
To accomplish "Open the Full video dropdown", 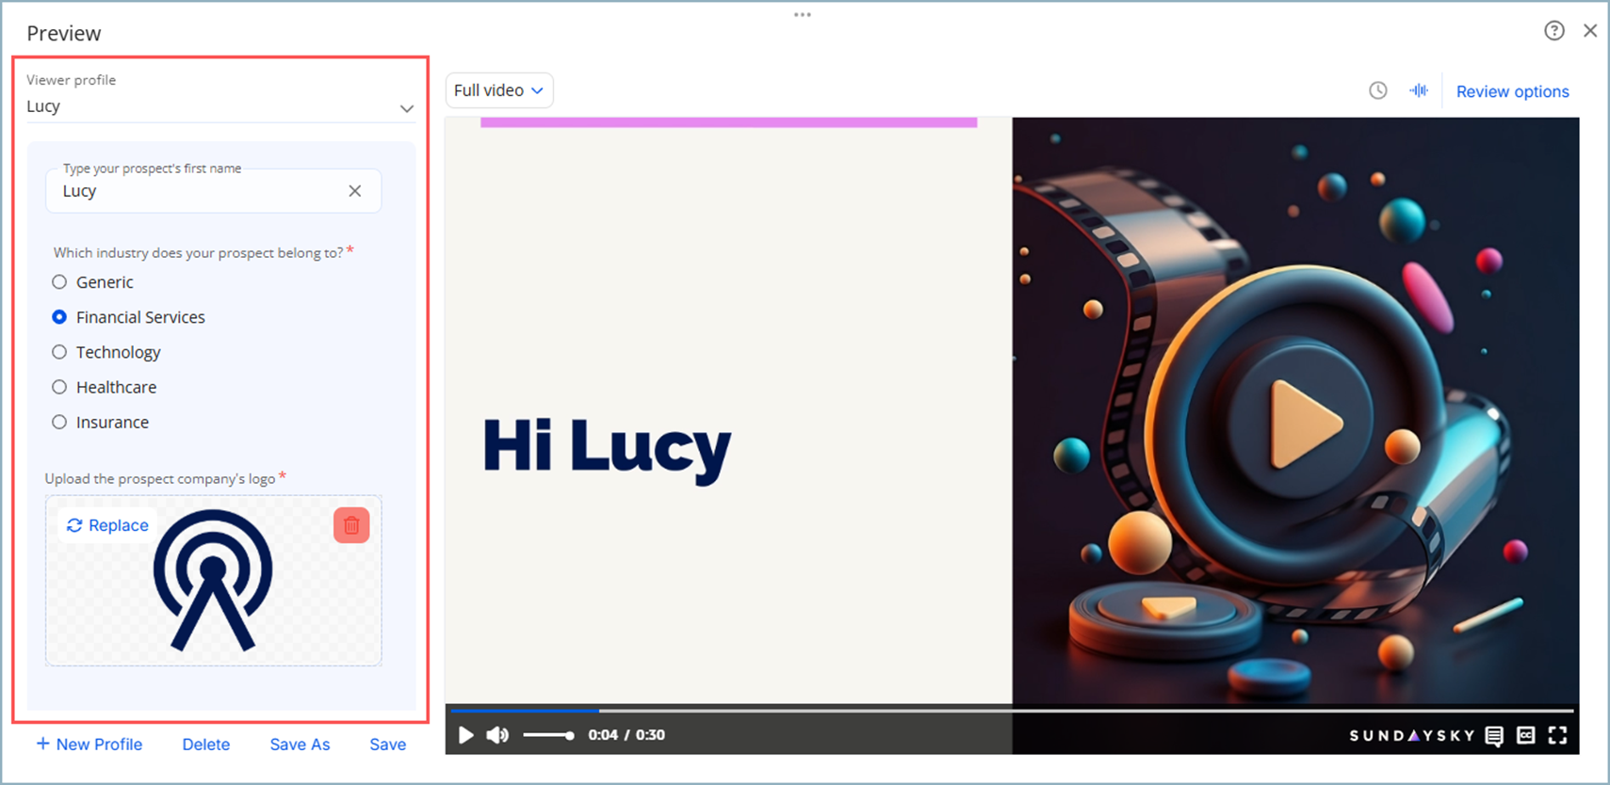I will [x=499, y=90].
